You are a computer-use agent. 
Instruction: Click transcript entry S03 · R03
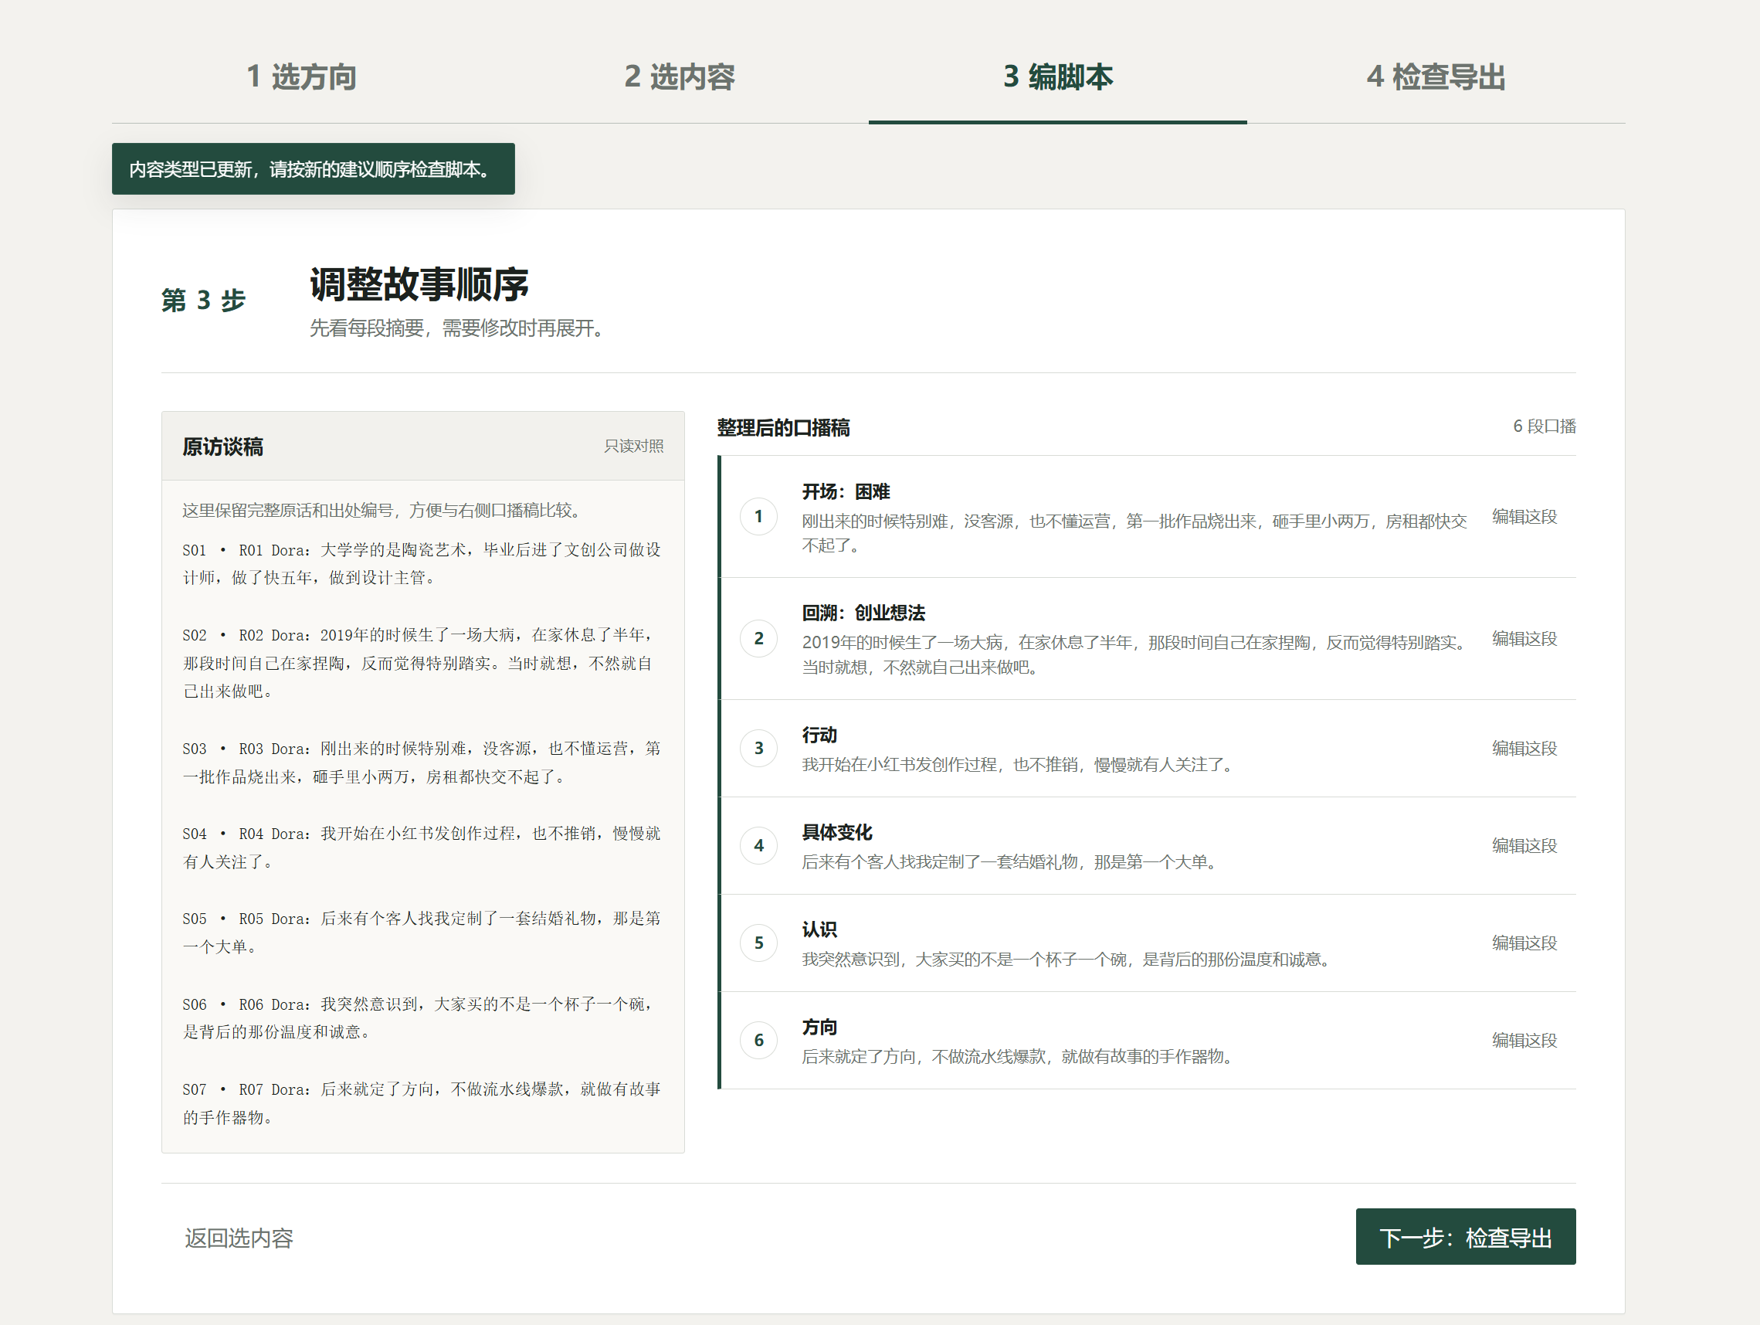[422, 763]
